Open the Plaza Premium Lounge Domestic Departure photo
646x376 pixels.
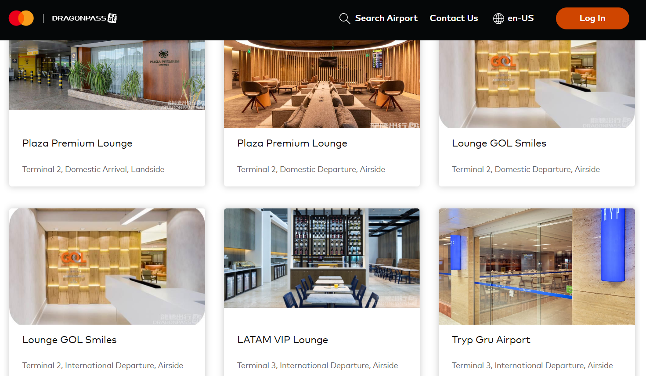tap(322, 84)
